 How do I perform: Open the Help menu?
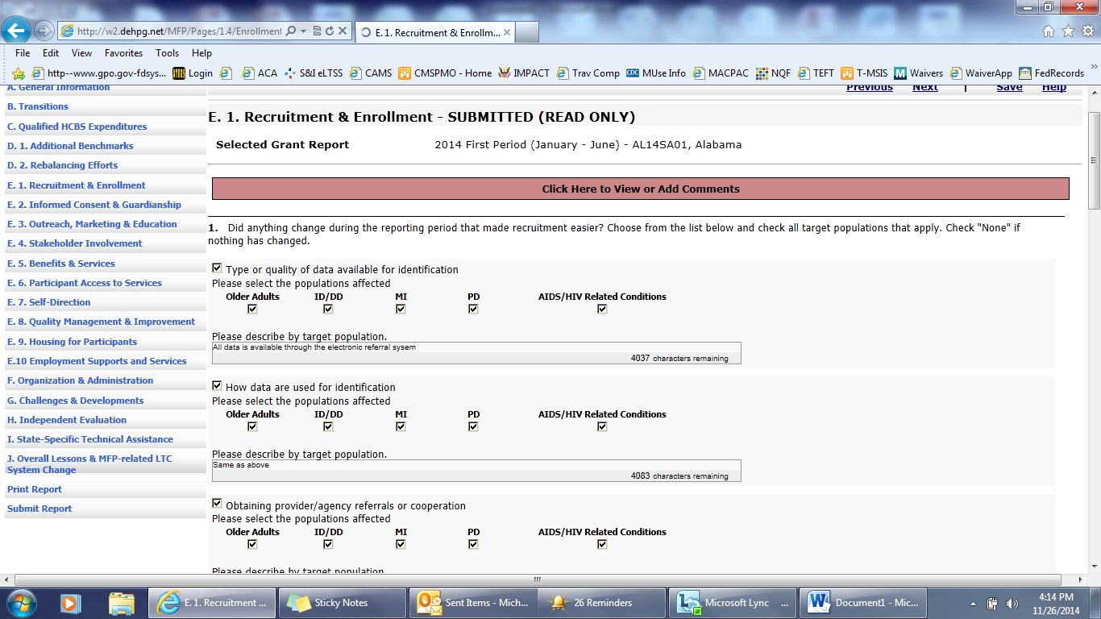coord(202,53)
